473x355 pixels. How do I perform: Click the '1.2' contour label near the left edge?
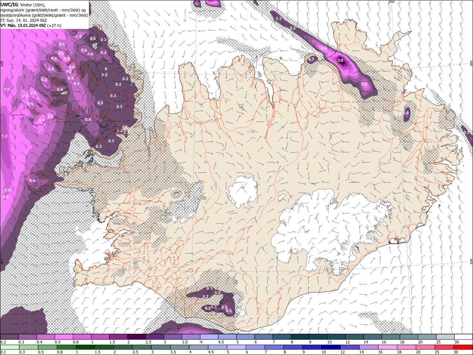[4, 136]
